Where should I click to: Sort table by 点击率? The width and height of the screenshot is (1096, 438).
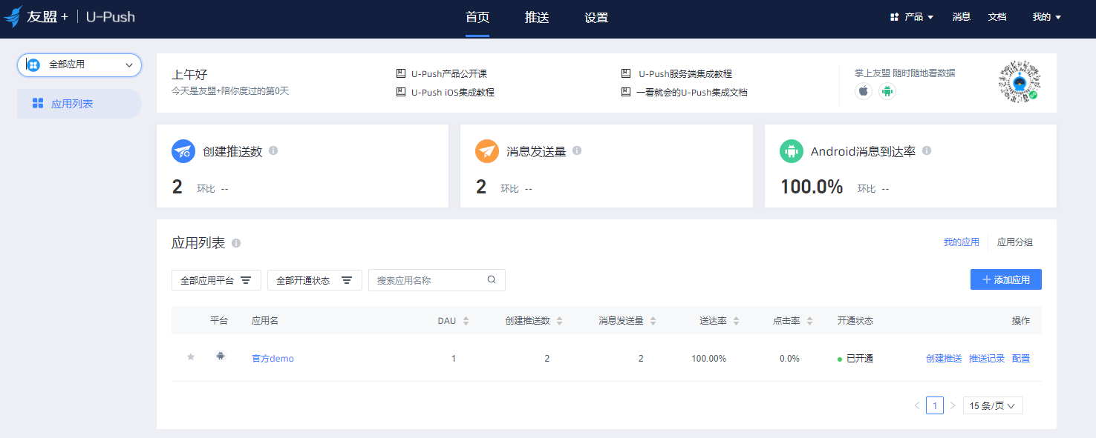(x=809, y=321)
